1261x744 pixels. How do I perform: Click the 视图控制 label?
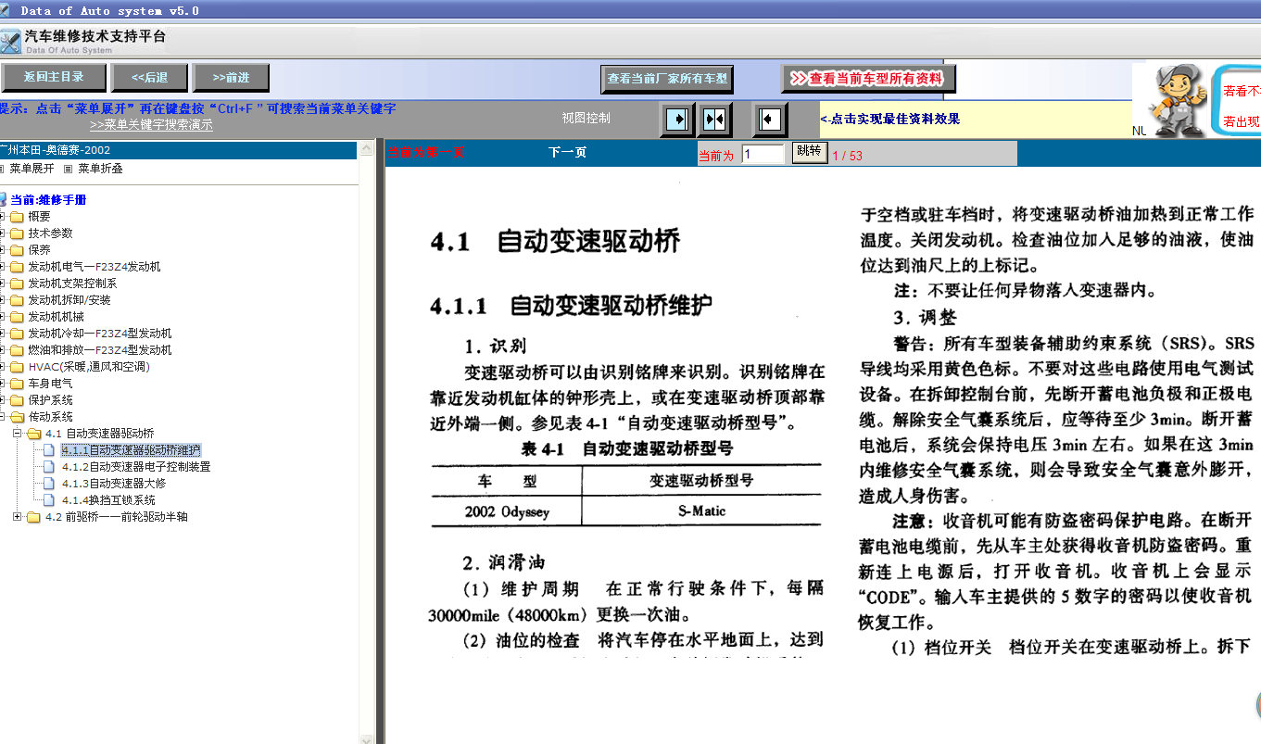point(586,118)
